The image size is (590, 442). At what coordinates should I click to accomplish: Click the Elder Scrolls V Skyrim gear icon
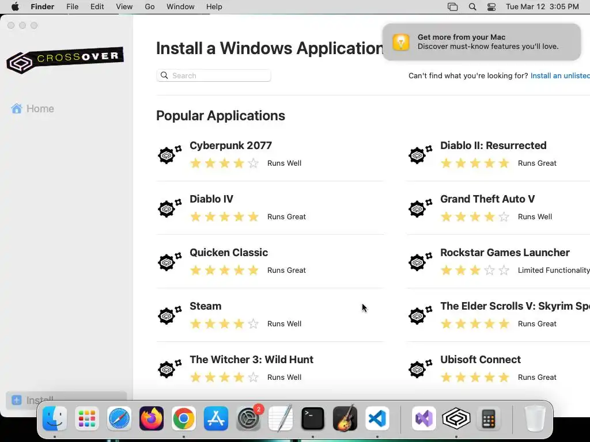click(420, 315)
